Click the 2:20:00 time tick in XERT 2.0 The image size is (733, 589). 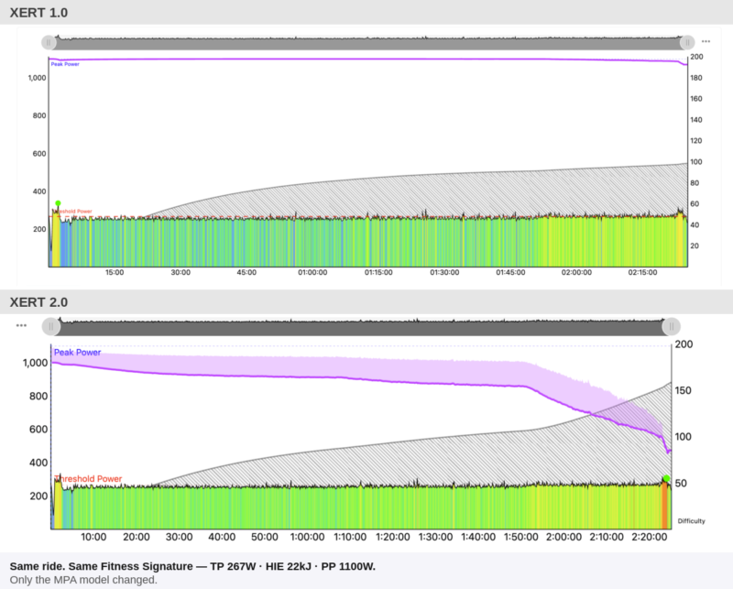point(650,537)
